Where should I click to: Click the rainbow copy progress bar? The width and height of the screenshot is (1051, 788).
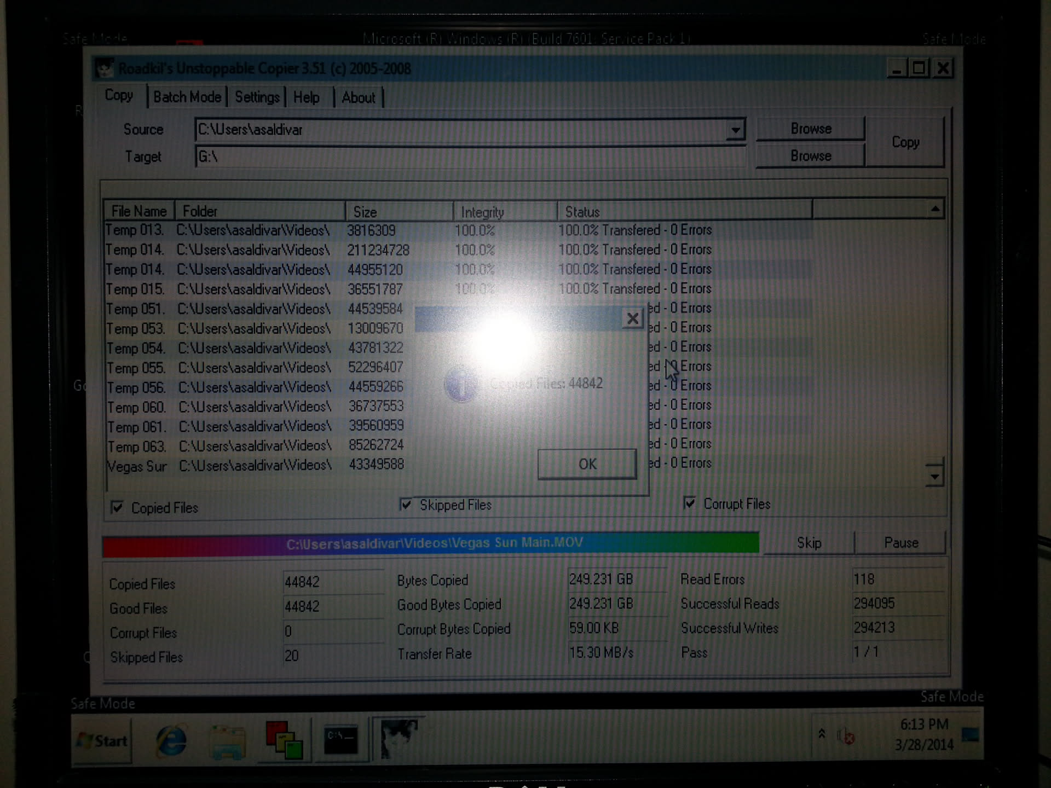click(x=431, y=543)
